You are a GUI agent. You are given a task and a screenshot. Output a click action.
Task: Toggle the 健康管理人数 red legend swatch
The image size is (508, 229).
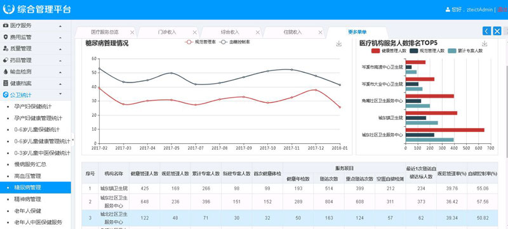[x=375, y=51]
